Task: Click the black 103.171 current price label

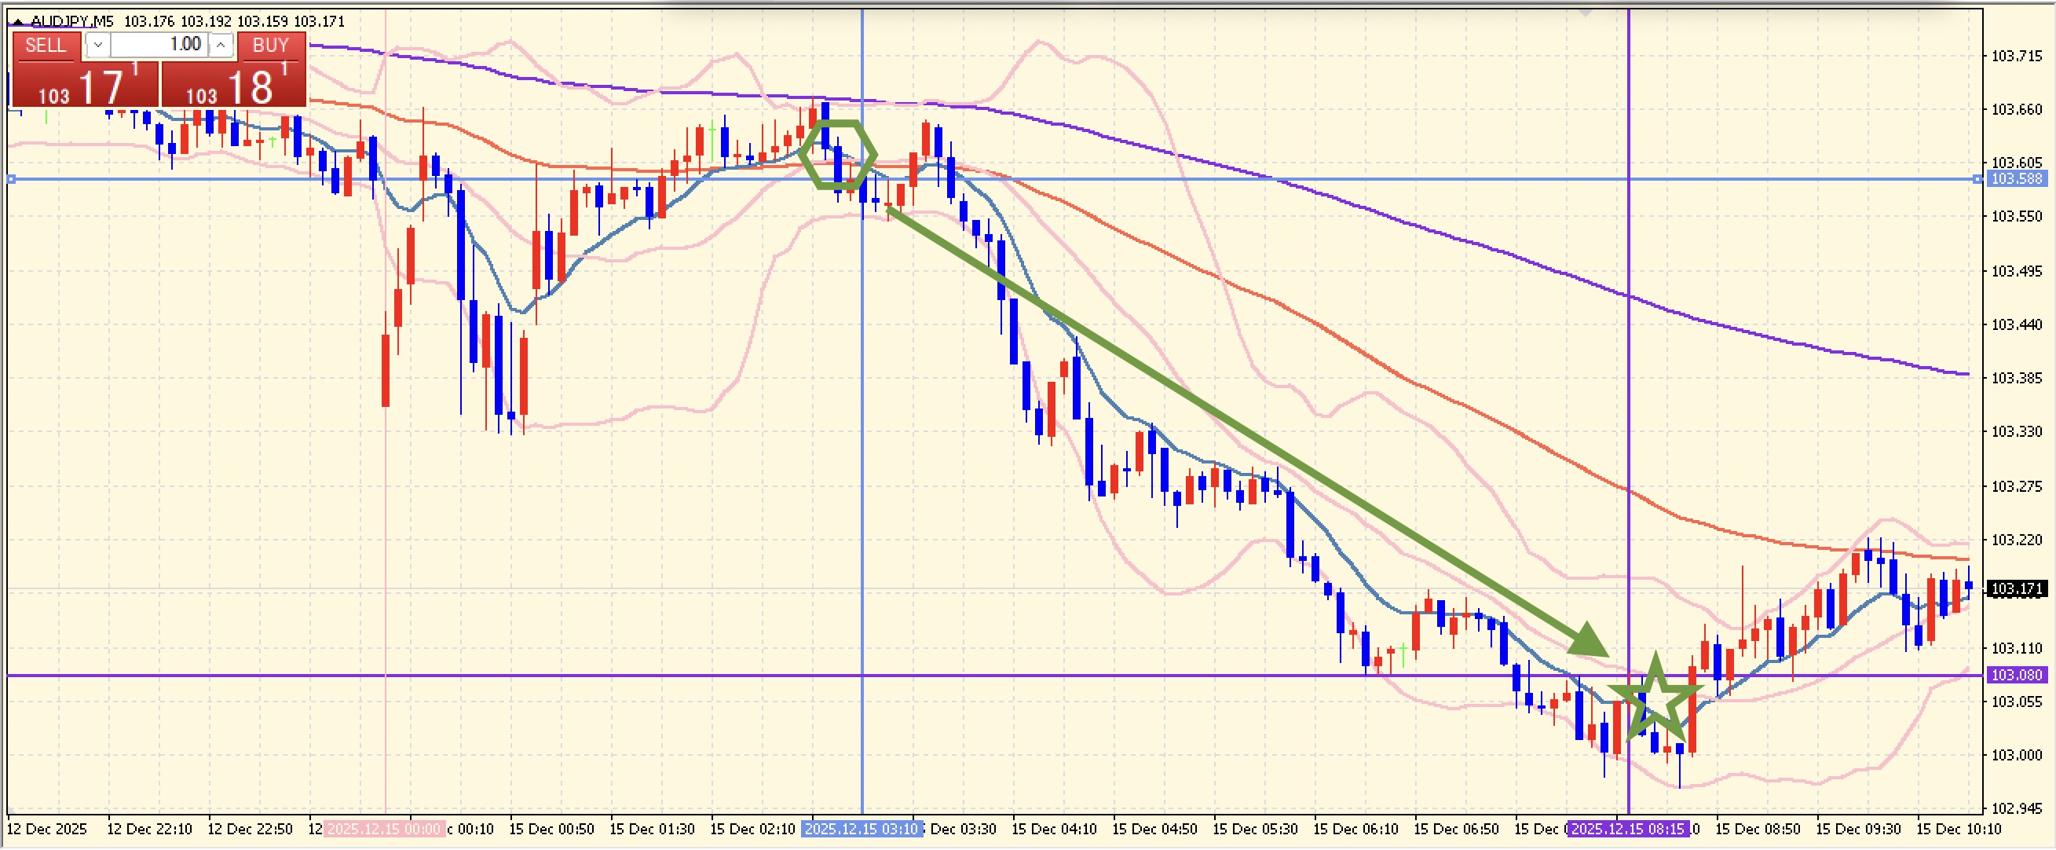Action: pos(2016,589)
